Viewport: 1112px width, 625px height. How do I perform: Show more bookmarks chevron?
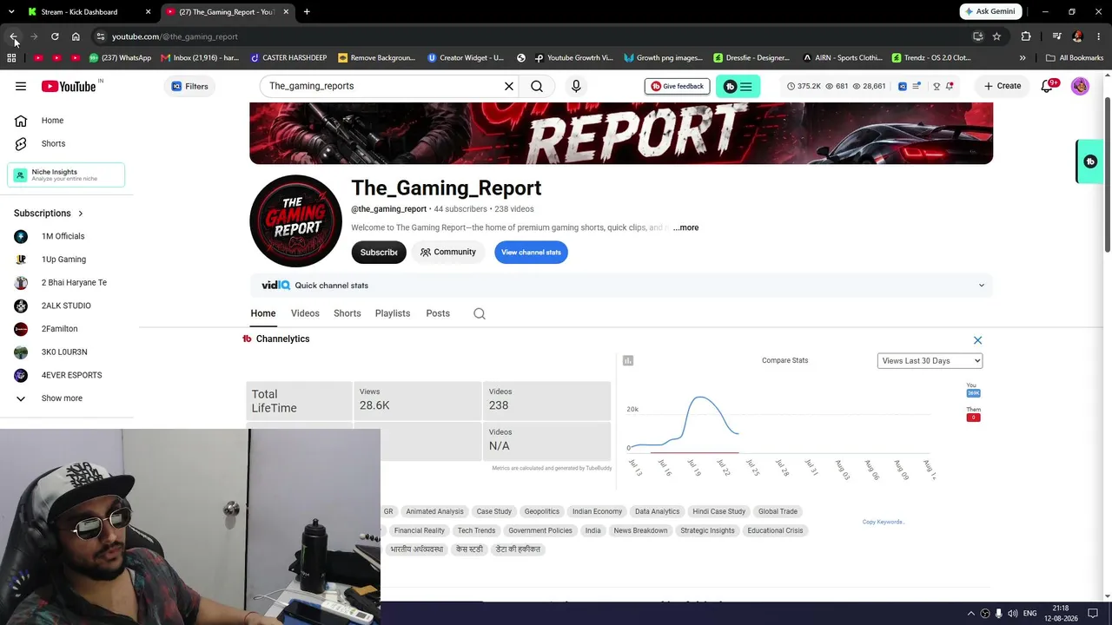click(x=1023, y=58)
